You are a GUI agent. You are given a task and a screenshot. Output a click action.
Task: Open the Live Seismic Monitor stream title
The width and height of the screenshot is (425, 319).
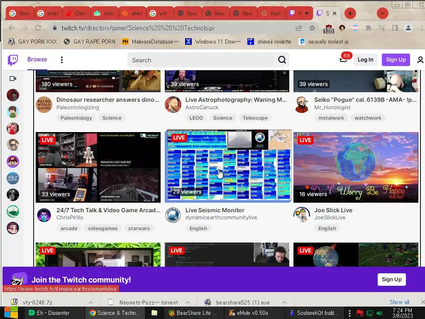(x=215, y=210)
